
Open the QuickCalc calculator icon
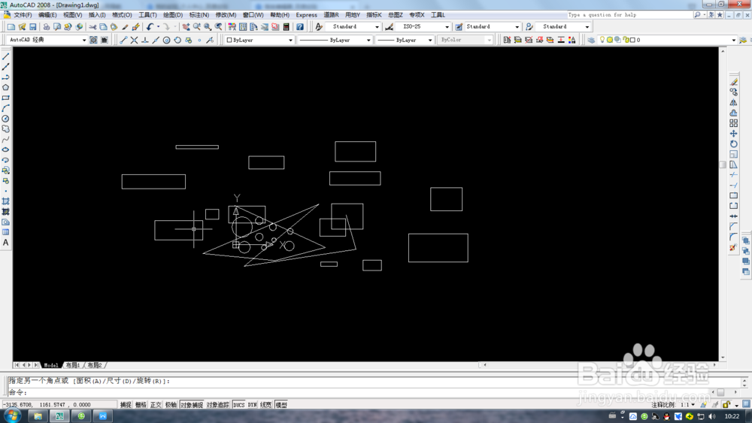[x=287, y=27]
